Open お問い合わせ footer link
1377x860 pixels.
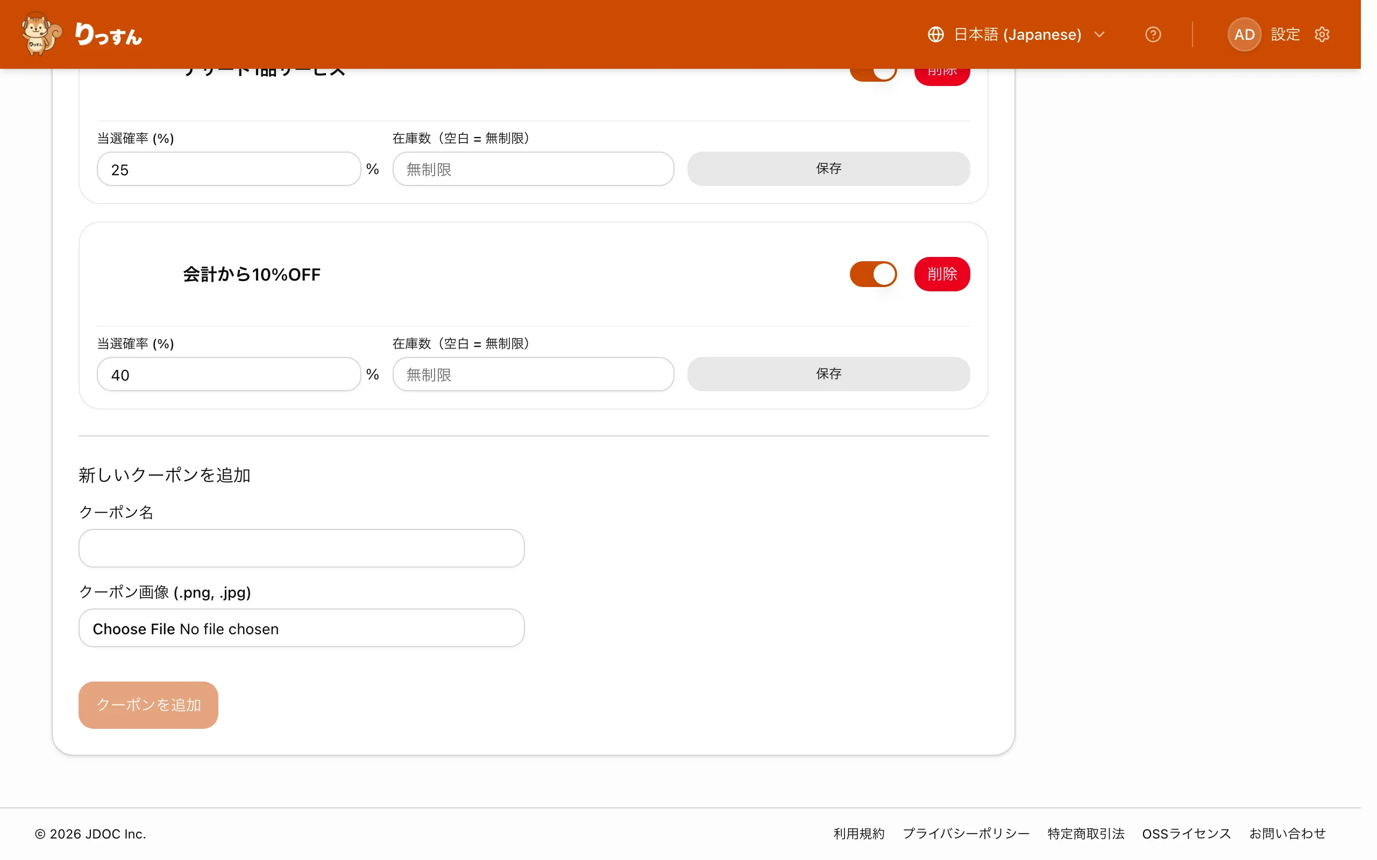pos(1287,834)
